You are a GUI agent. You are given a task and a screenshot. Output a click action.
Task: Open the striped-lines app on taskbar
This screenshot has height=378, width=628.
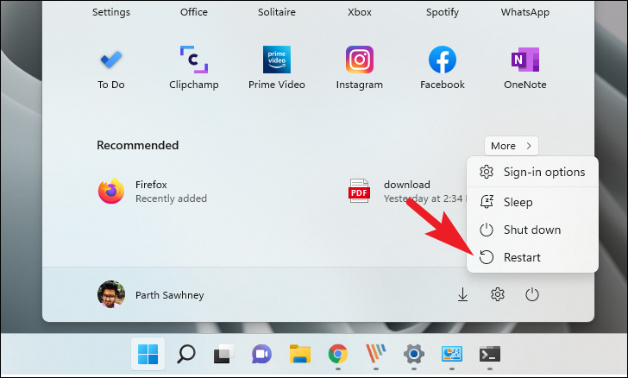coord(376,354)
